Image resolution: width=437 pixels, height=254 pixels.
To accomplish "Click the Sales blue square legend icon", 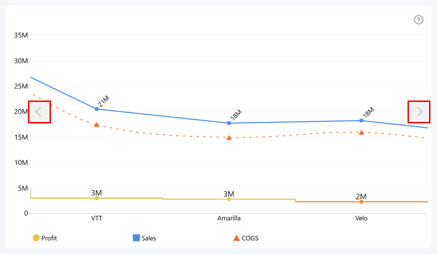I will click(x=136, y=238).
